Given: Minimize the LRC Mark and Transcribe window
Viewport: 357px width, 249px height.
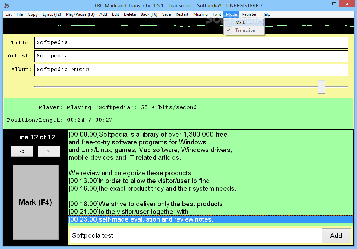Looking at the screenshot, I should tap(324, 4).
